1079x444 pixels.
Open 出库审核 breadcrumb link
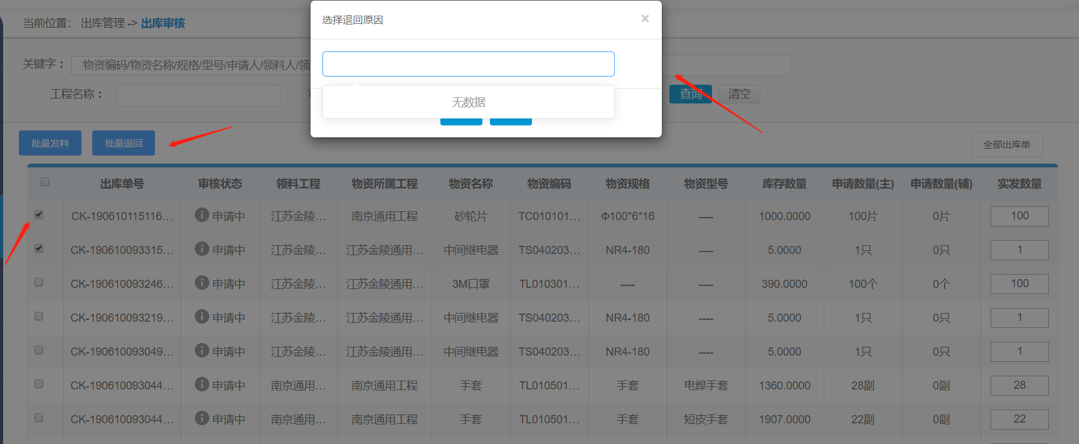point(162,23)
